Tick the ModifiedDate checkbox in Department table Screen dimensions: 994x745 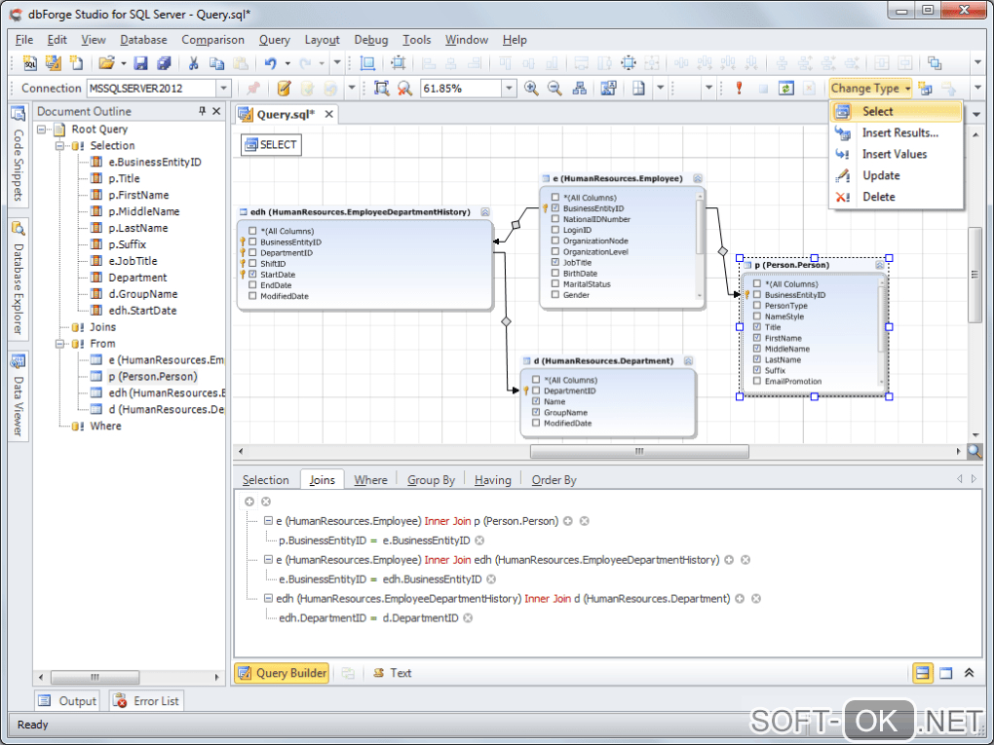point(536,424)
